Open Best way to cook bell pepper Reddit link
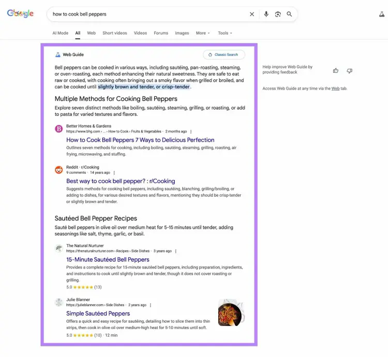This screenshot has height=357, width=388. pos(121,181)
